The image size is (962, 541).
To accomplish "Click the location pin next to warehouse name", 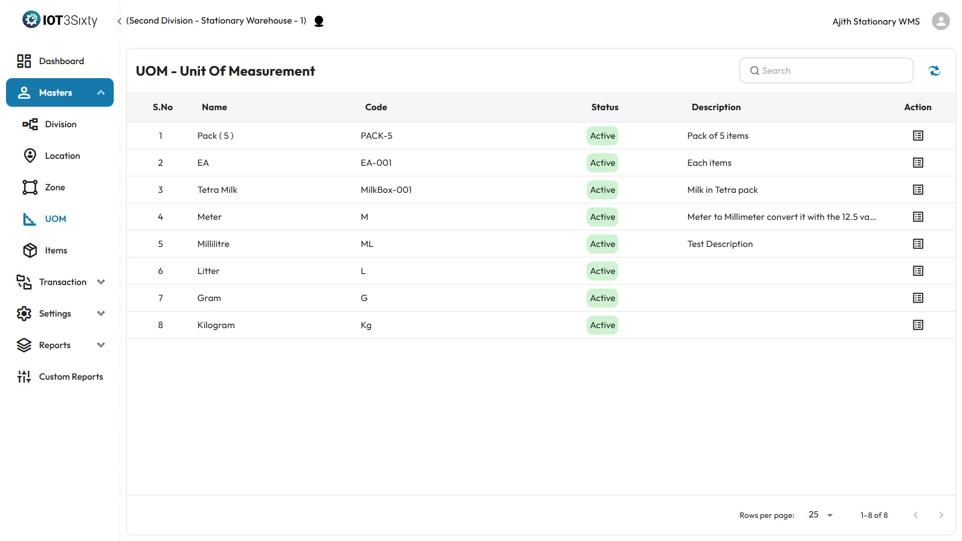I will pos(319,21).
